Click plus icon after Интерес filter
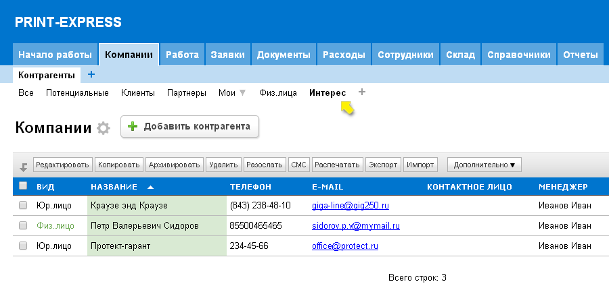The image size is (609, 284). [x=361, y=92]
